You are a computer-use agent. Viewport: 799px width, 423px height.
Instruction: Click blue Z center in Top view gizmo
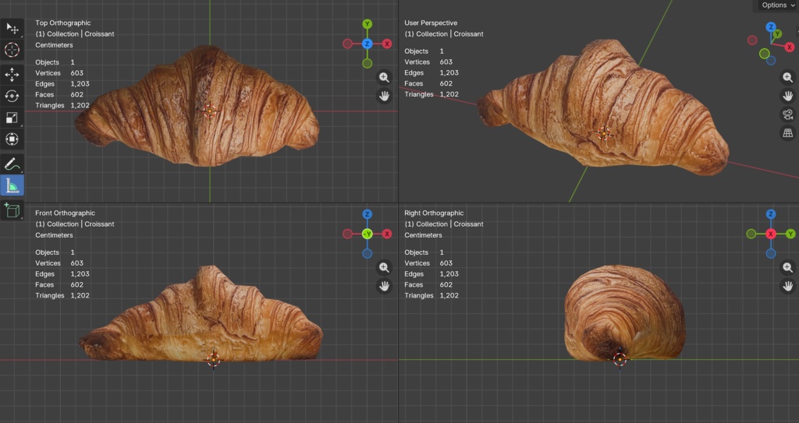367,44
